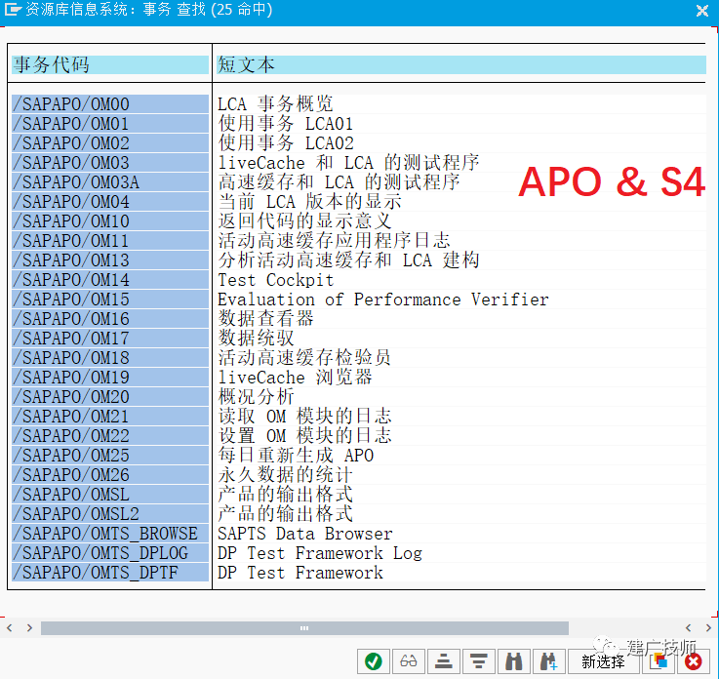
Task: Select transaction /SAPAPO/OM22
Action: 110,435
